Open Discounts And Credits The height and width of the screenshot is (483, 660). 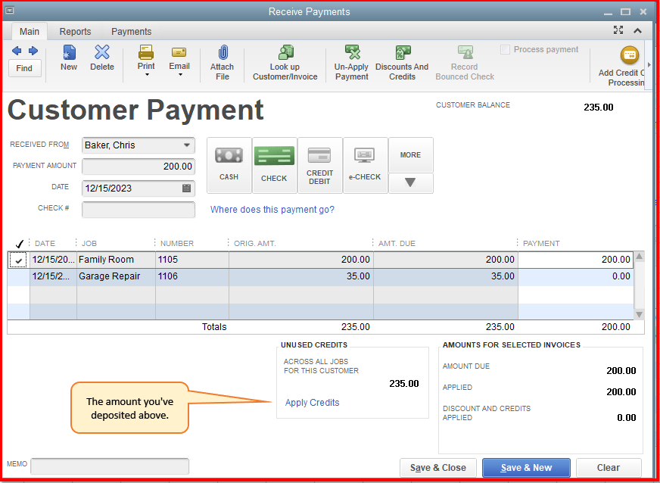tap(402, 61)
